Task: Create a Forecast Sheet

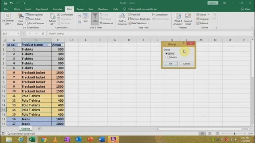Action: pyautogui.click(x=188, y=19)
